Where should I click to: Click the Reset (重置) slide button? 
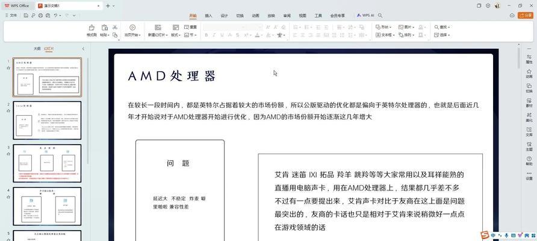tap(191, 27)
